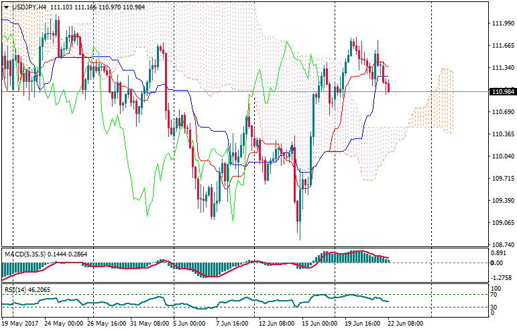This screenshot has width=517, height=331.
Task: Click the 110.040 price axis label
Action: 502,156
